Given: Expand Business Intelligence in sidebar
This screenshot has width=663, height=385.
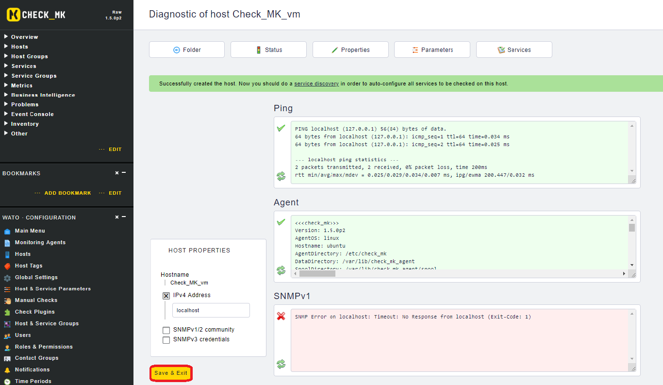Looking at the screenshot, I should (43, 95).
